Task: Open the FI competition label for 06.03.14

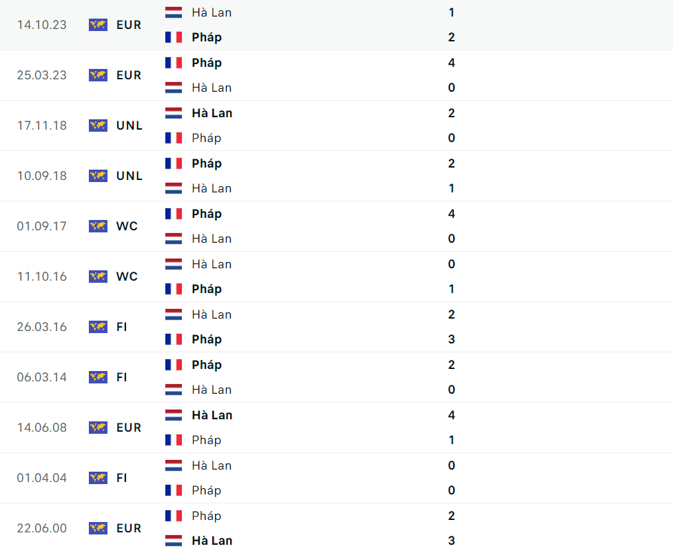Action: (x=122, y=377)
